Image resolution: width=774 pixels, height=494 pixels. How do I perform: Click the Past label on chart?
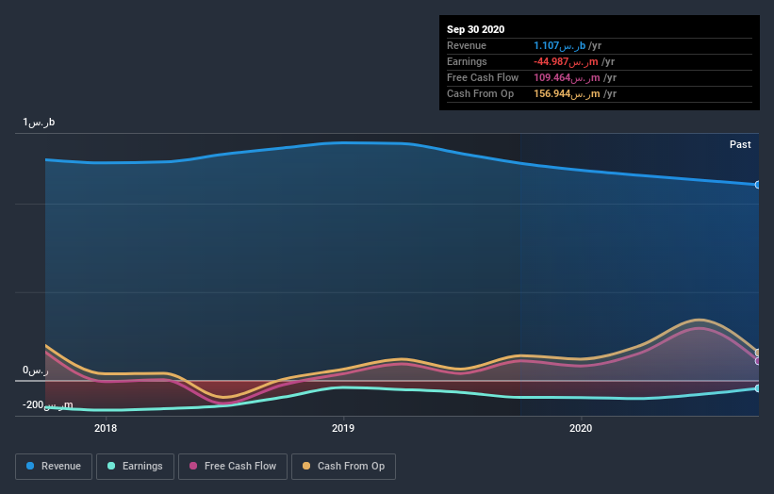point(740,144)
